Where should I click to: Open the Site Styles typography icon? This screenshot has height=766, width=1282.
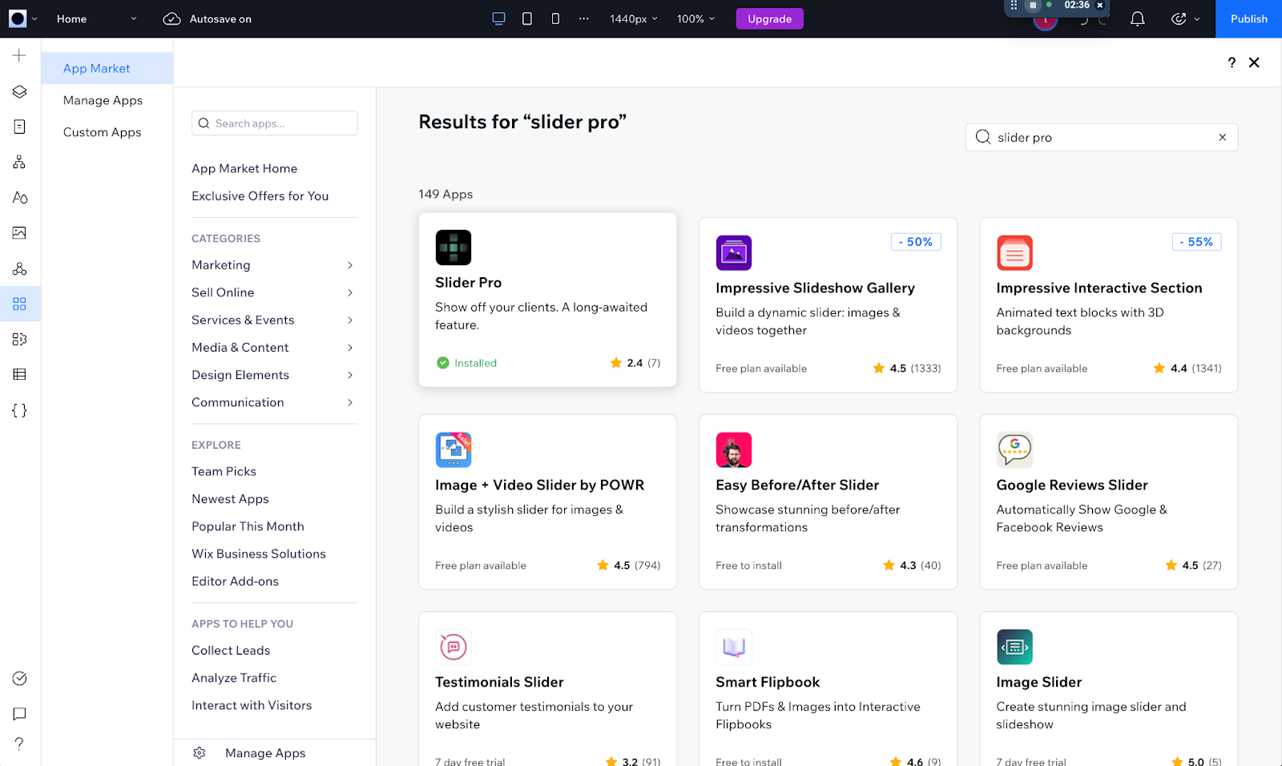point(19,197)
